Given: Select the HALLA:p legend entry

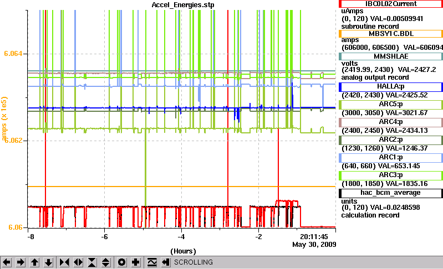Looking at the screenshot, I should click(391, 87).
